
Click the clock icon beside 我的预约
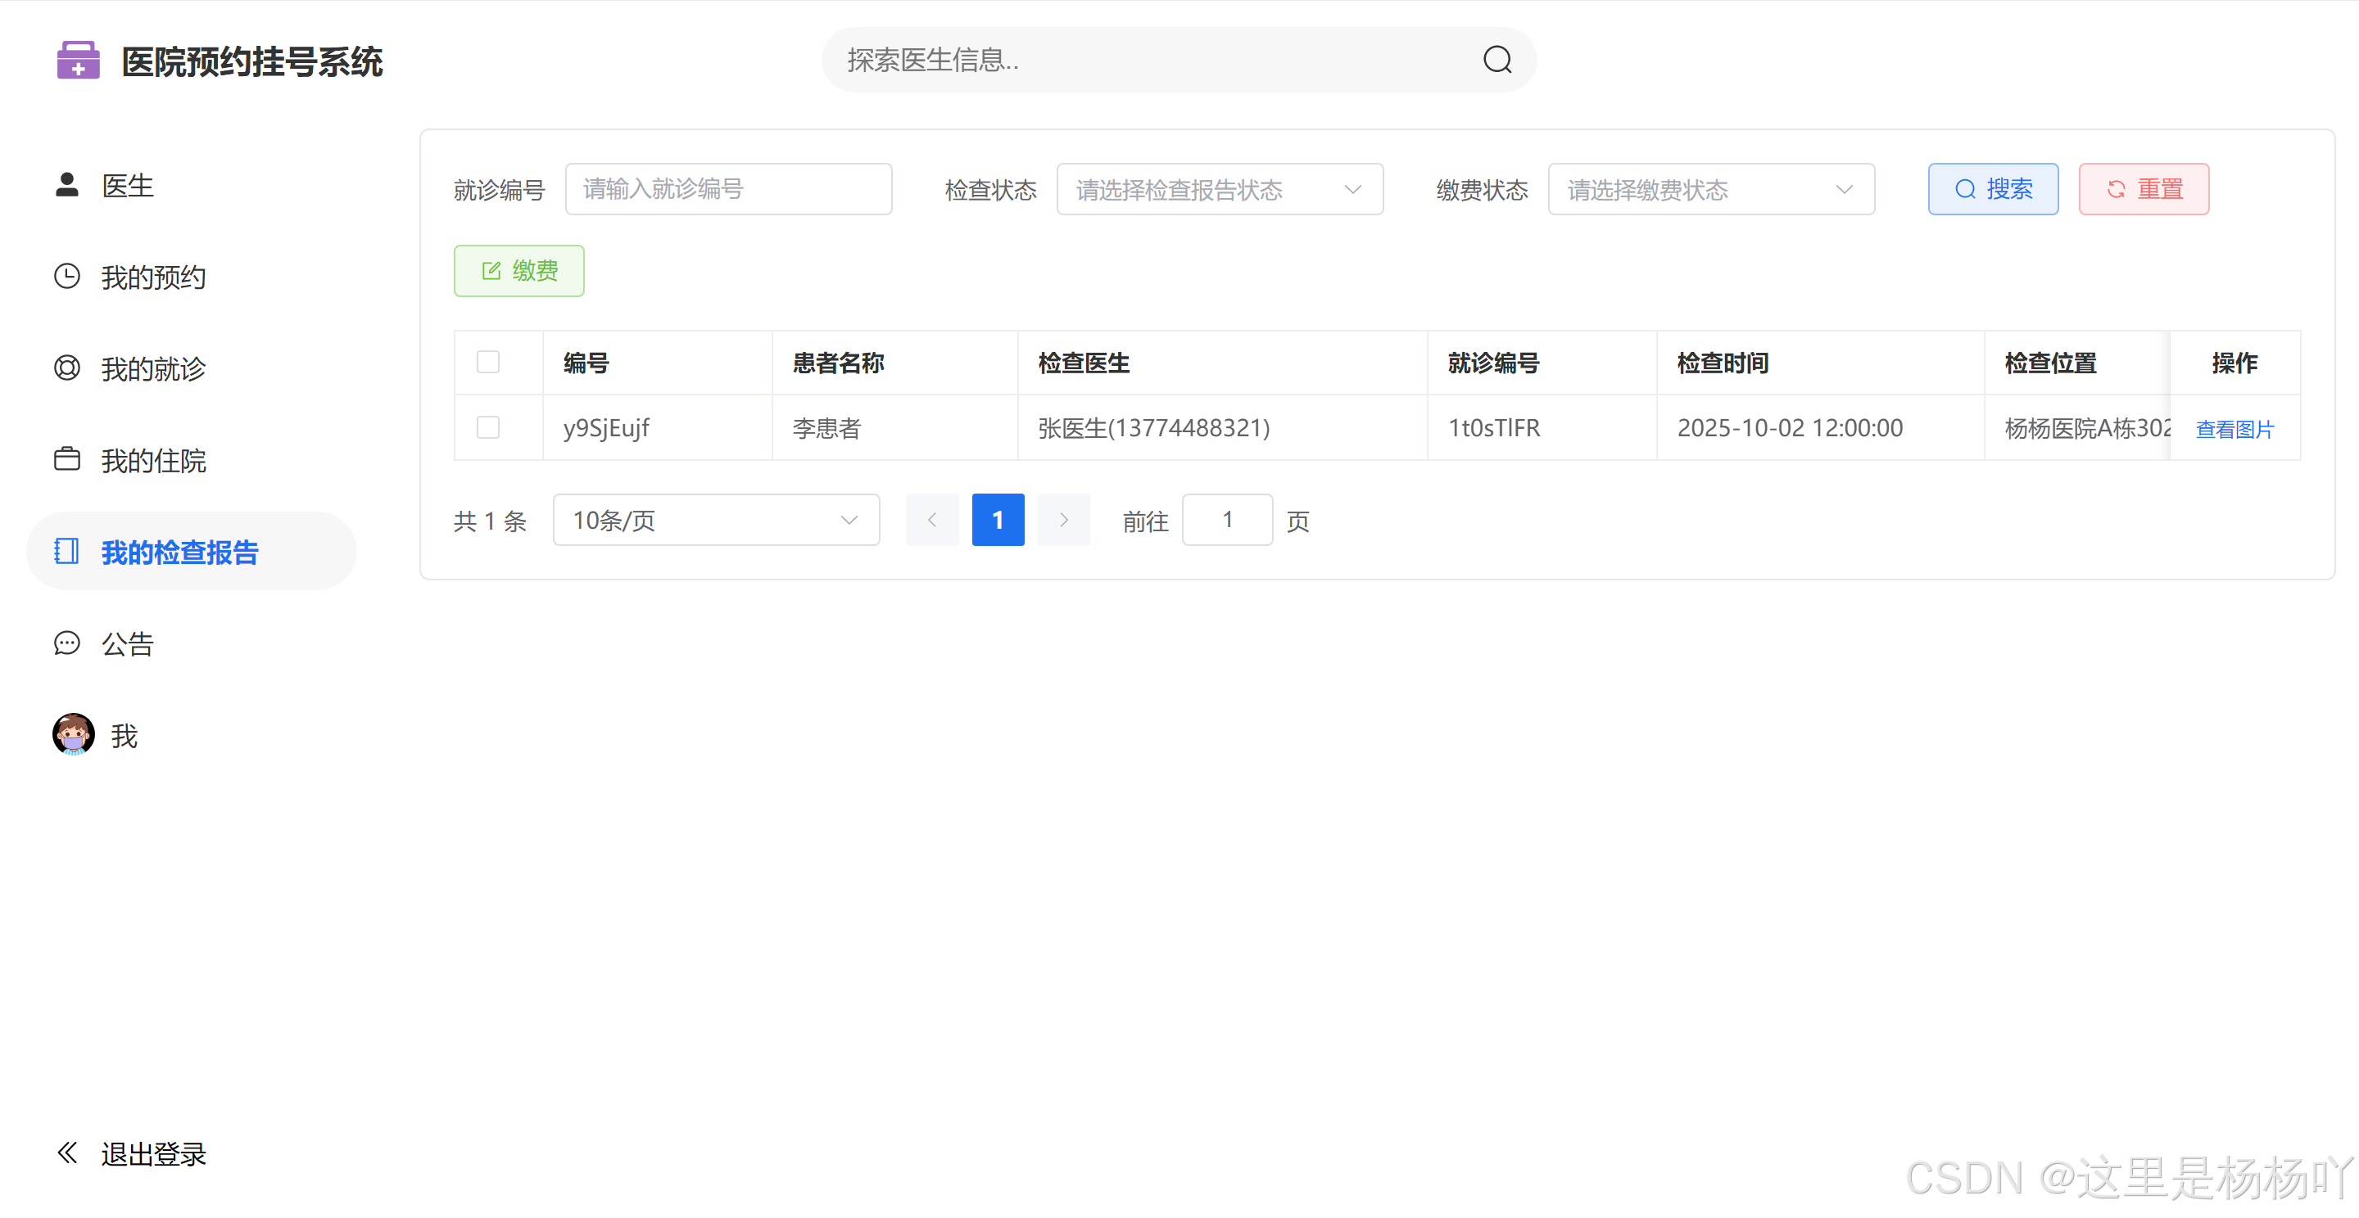click(67, 277)
